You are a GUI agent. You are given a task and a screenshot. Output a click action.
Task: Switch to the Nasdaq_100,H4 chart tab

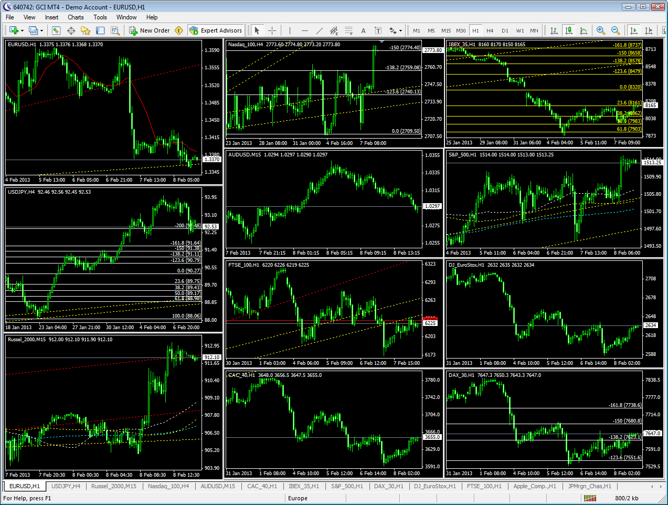pos(168,486)
